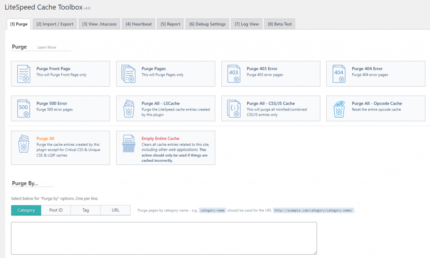Select the Category purge-by option
The image size is (430, 258).
[x=26, y=210]
